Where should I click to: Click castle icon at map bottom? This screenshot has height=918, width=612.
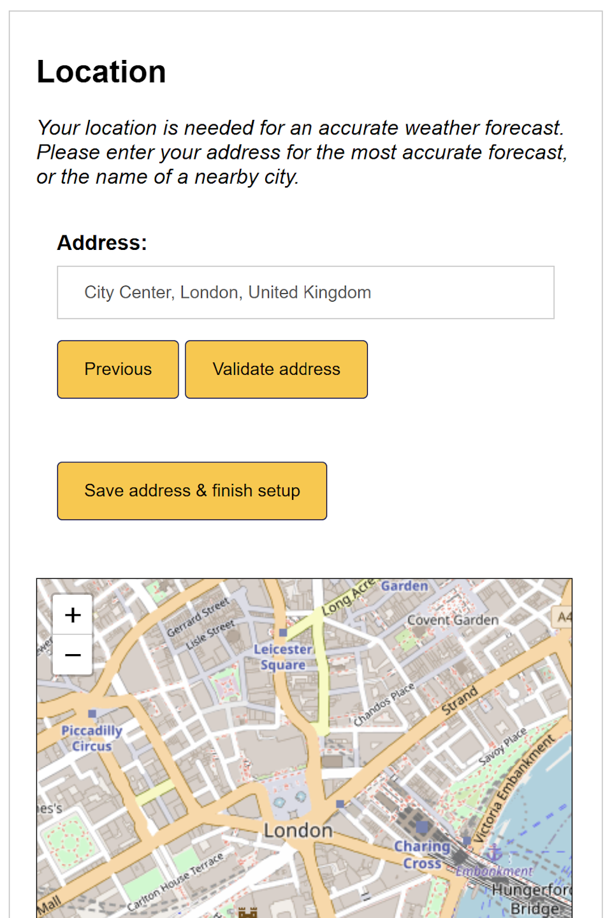[247, 912]
